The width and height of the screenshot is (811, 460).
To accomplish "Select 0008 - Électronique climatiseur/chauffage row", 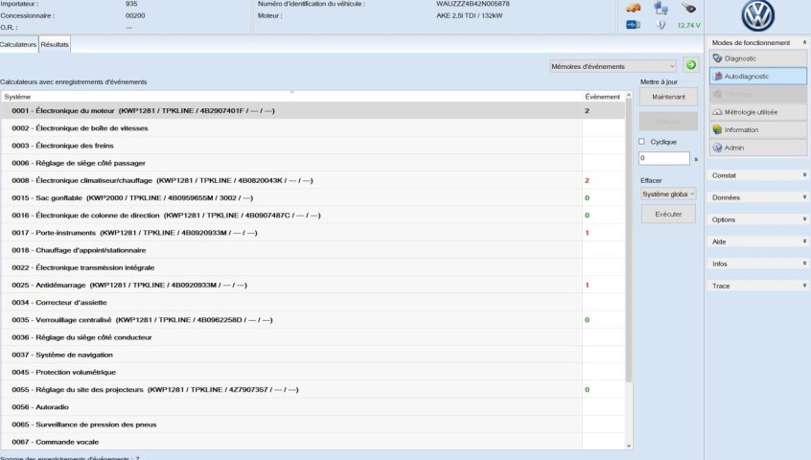I will click(x=313, y=180).
